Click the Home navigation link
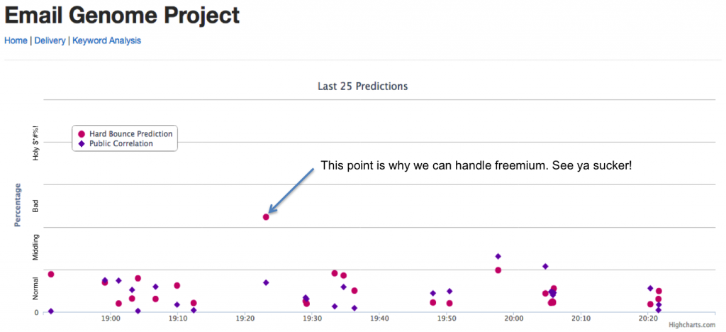This screenshot has width=726, height=332. click(x=16, y=40)
